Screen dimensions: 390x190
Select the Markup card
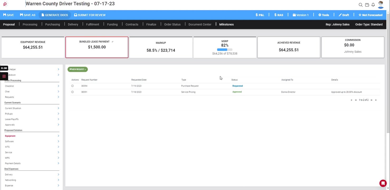(x=161, y=47)
